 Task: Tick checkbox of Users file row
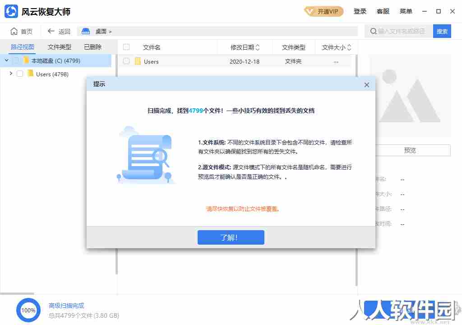[126, 61]
